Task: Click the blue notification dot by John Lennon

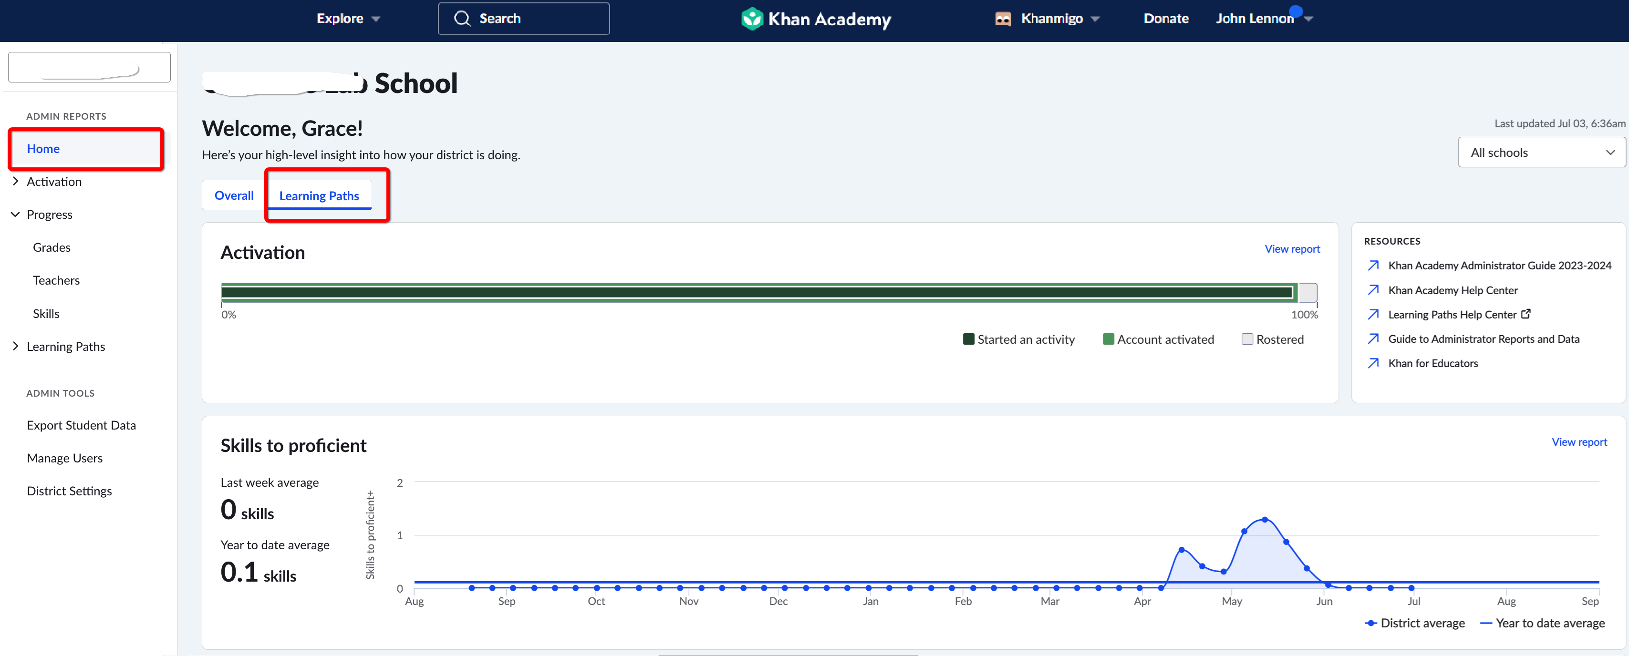Action: 1296,11
